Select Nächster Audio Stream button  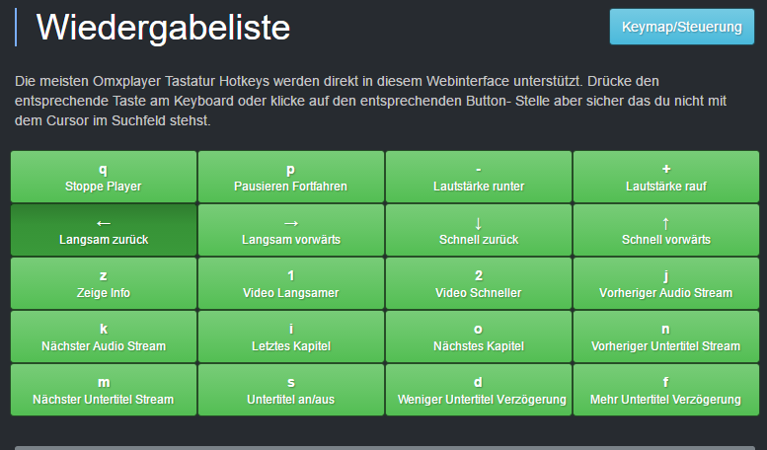(104, 337)
